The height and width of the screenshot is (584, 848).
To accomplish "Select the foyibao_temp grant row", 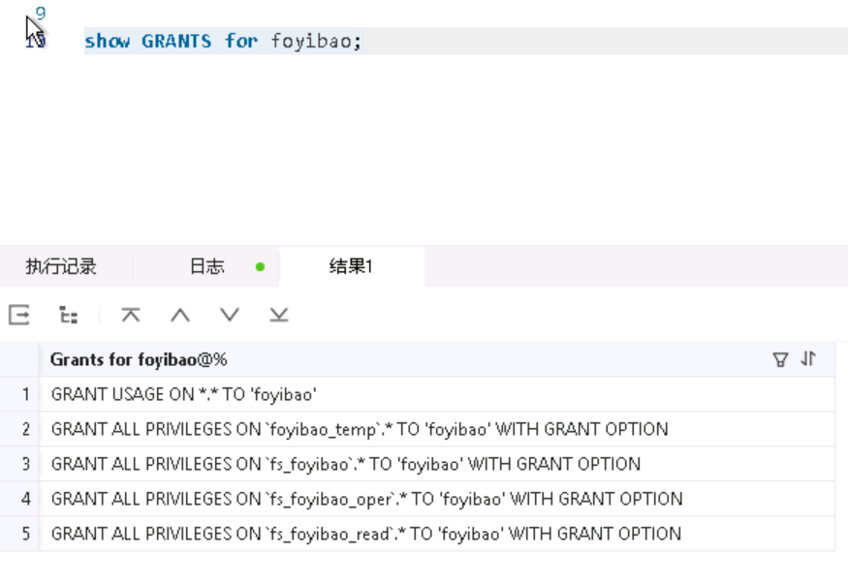I will click(437, 429).
